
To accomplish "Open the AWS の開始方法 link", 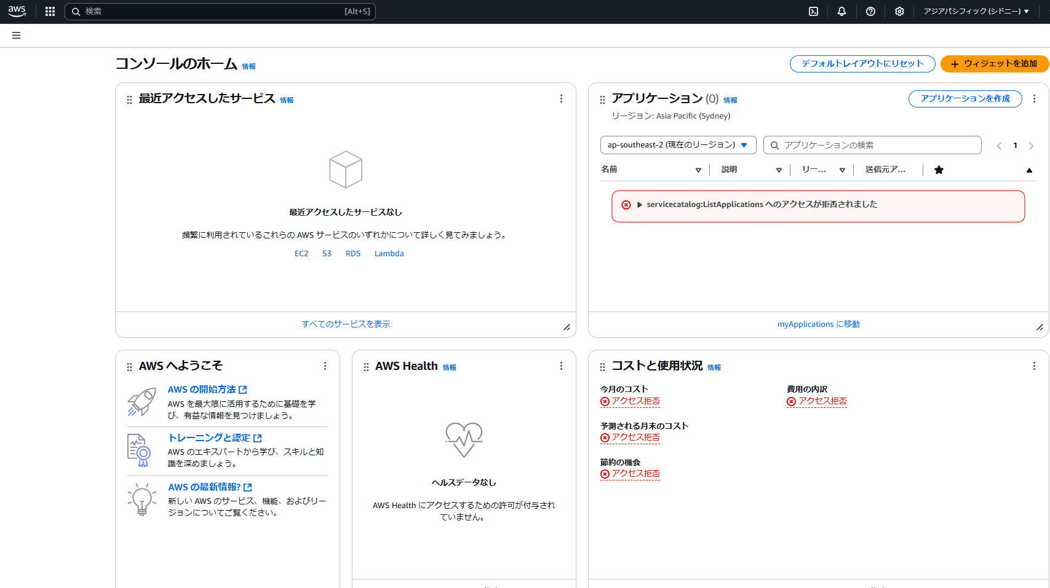I will point(207,390).
